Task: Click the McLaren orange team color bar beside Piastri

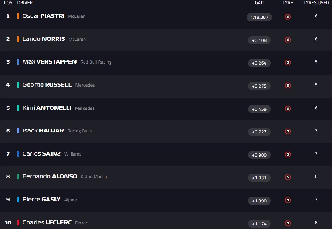Action: point(18,16)
